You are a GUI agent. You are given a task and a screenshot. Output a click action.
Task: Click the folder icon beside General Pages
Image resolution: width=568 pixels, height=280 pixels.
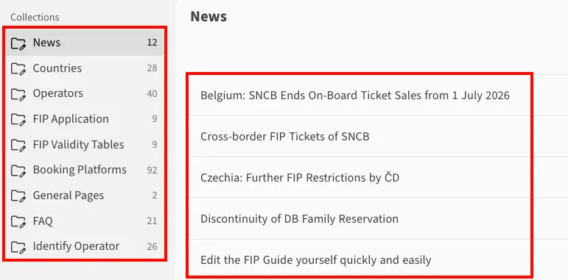[18, 195]
